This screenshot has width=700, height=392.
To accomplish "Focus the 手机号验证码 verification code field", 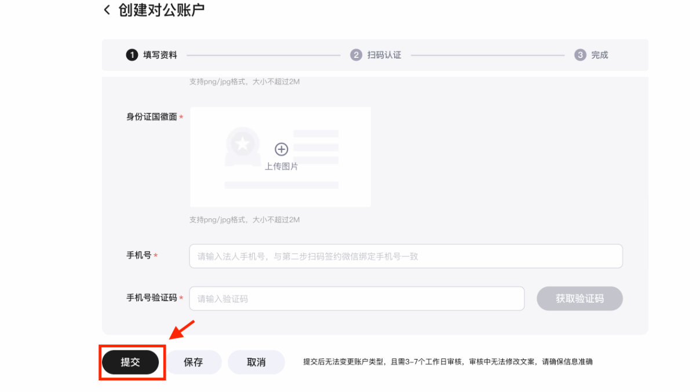I will click(356, 299).
